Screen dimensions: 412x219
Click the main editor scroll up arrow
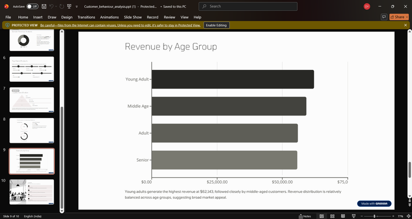410,31
